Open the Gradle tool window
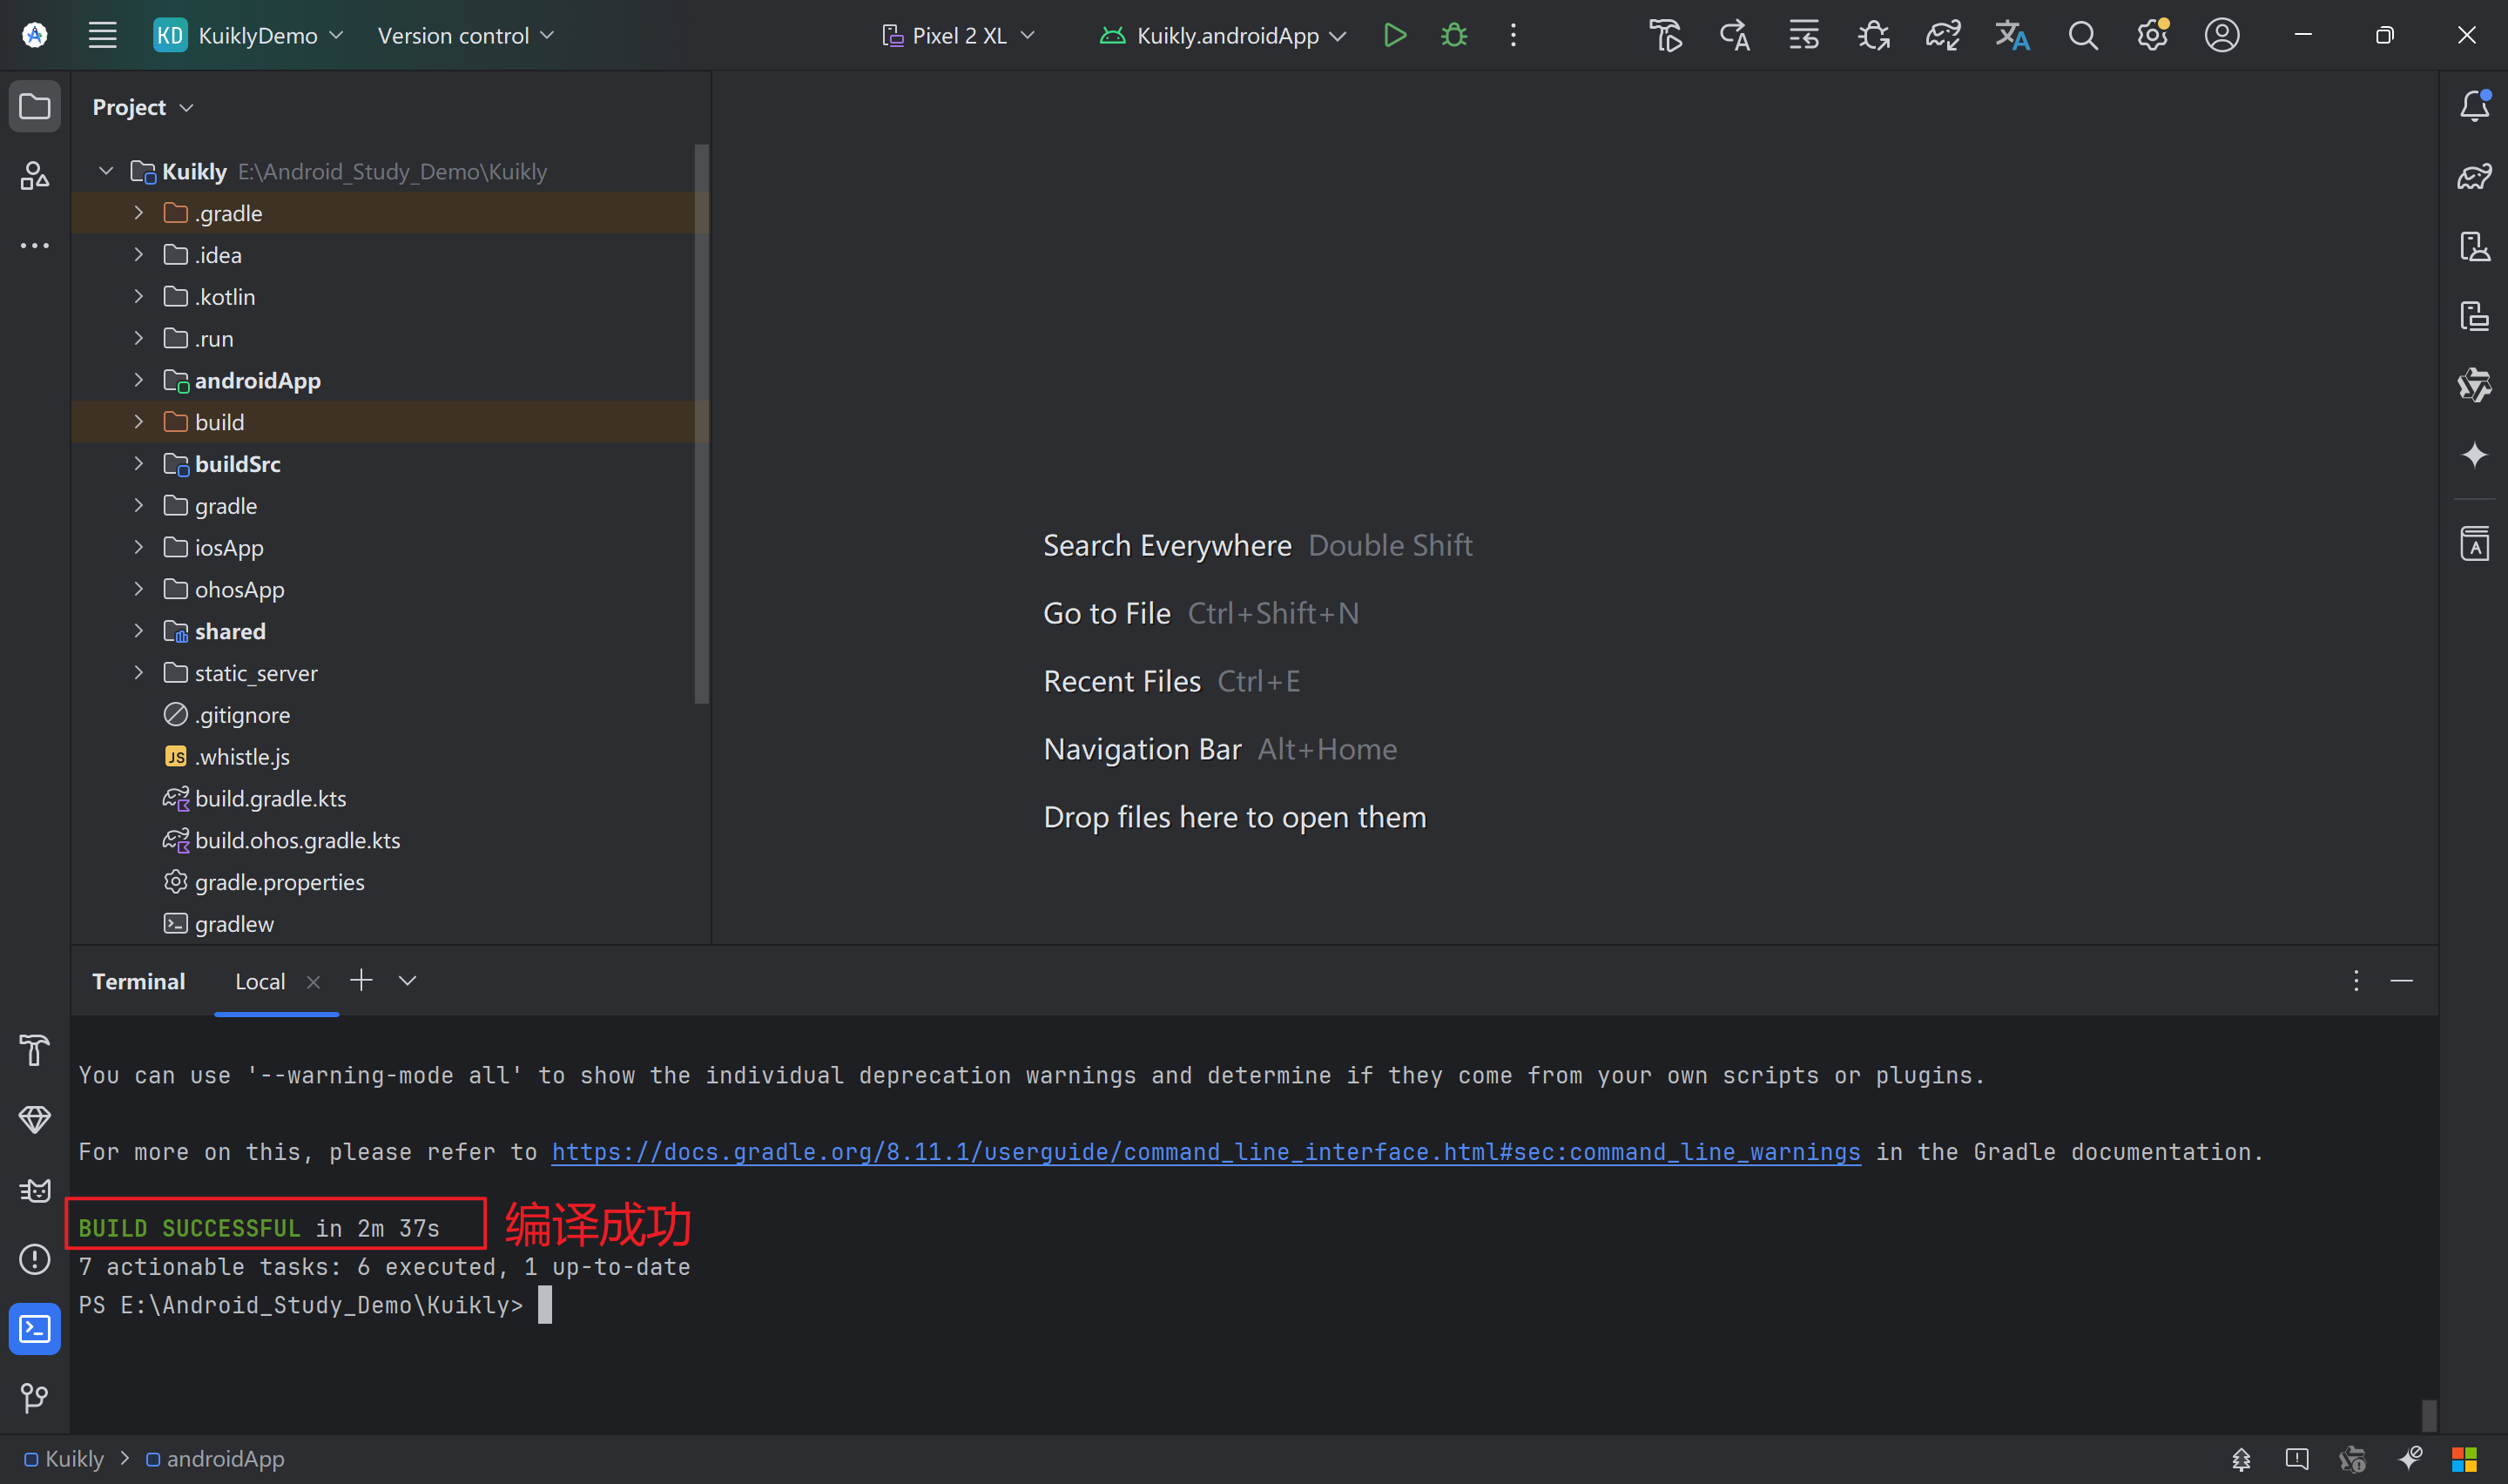This screenshot has width=2508, height=1484. coord(2474,176)
